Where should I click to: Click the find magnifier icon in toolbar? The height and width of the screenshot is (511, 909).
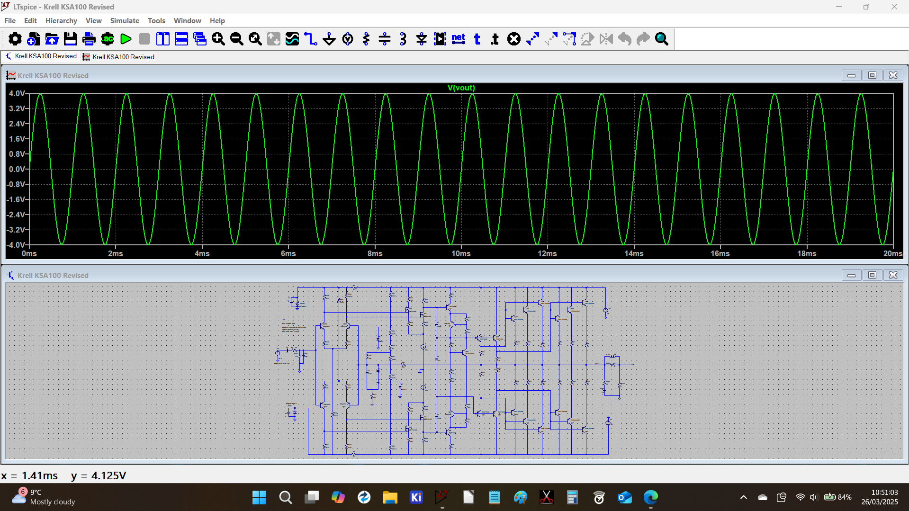tap(662, 39)
